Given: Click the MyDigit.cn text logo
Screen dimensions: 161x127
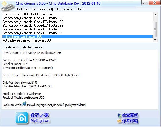Looking at the screenshot, I should [40, 120].
